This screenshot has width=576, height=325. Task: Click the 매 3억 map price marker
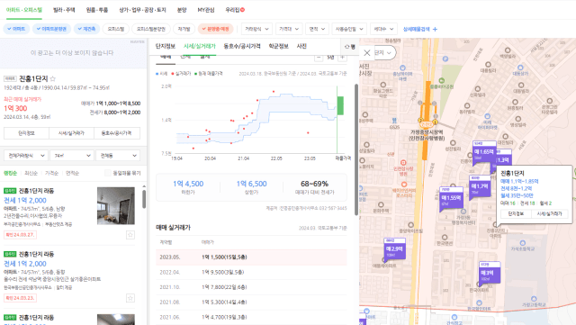(490, 273)
